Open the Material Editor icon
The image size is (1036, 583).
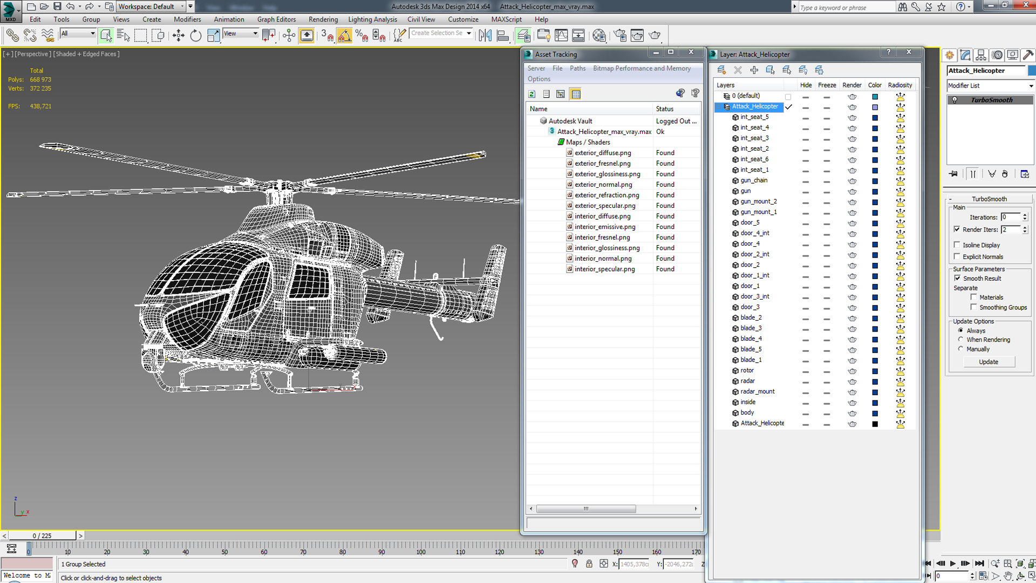599,36
